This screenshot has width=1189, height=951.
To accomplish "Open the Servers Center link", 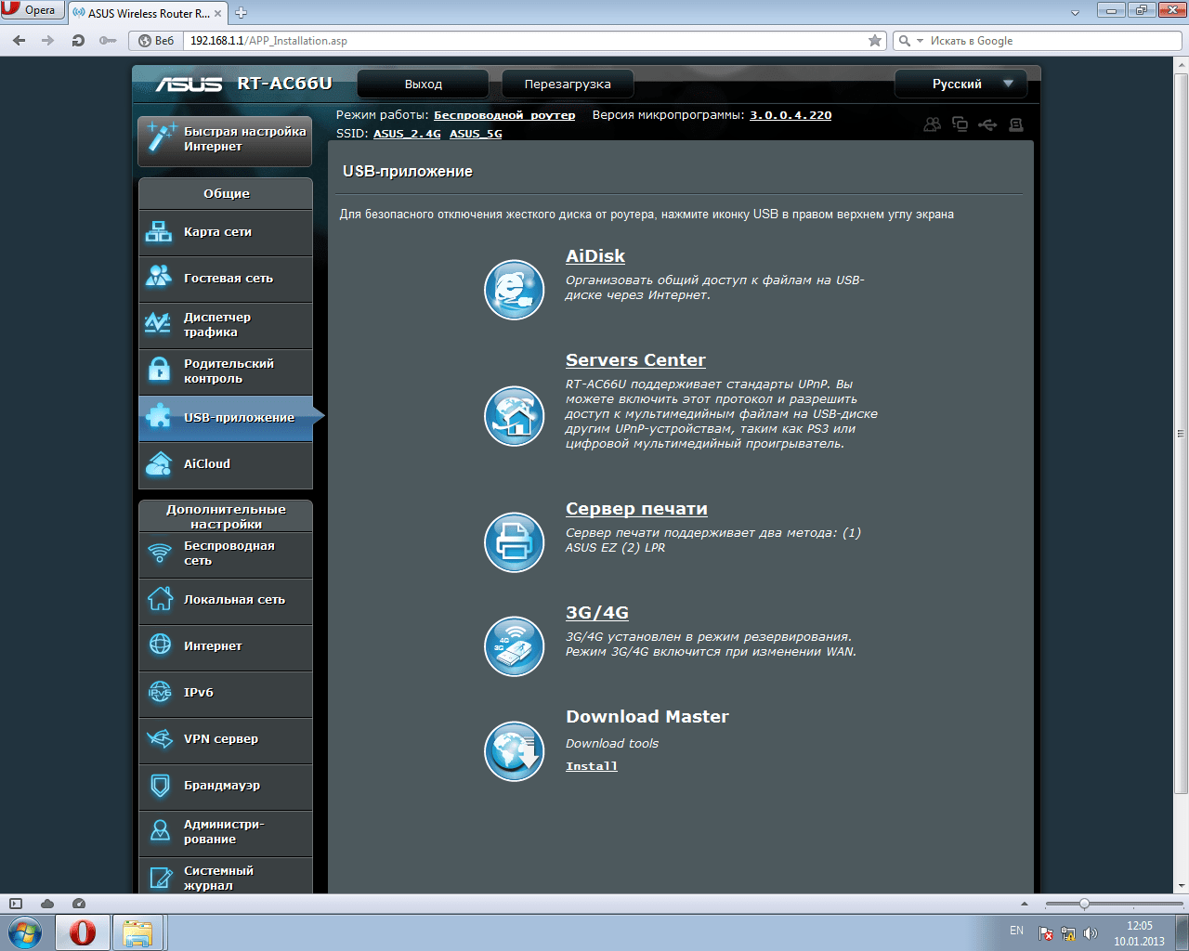I will (x=635, y=360).
